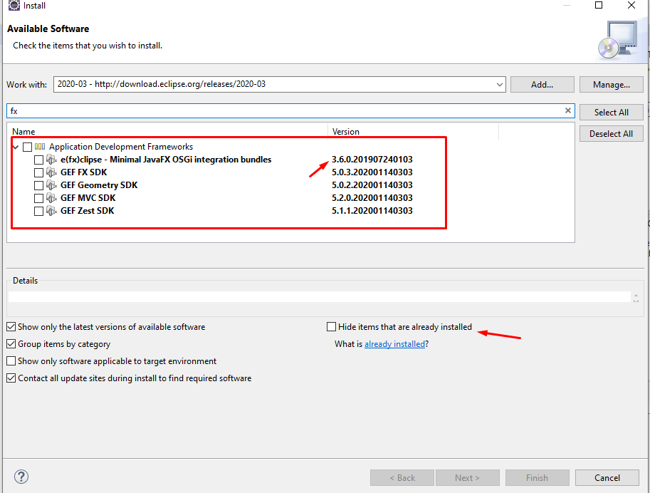650x493 pixels.
Task: Check the Application Development Frameworks checkbox
Action: click(x=27, y=147)
